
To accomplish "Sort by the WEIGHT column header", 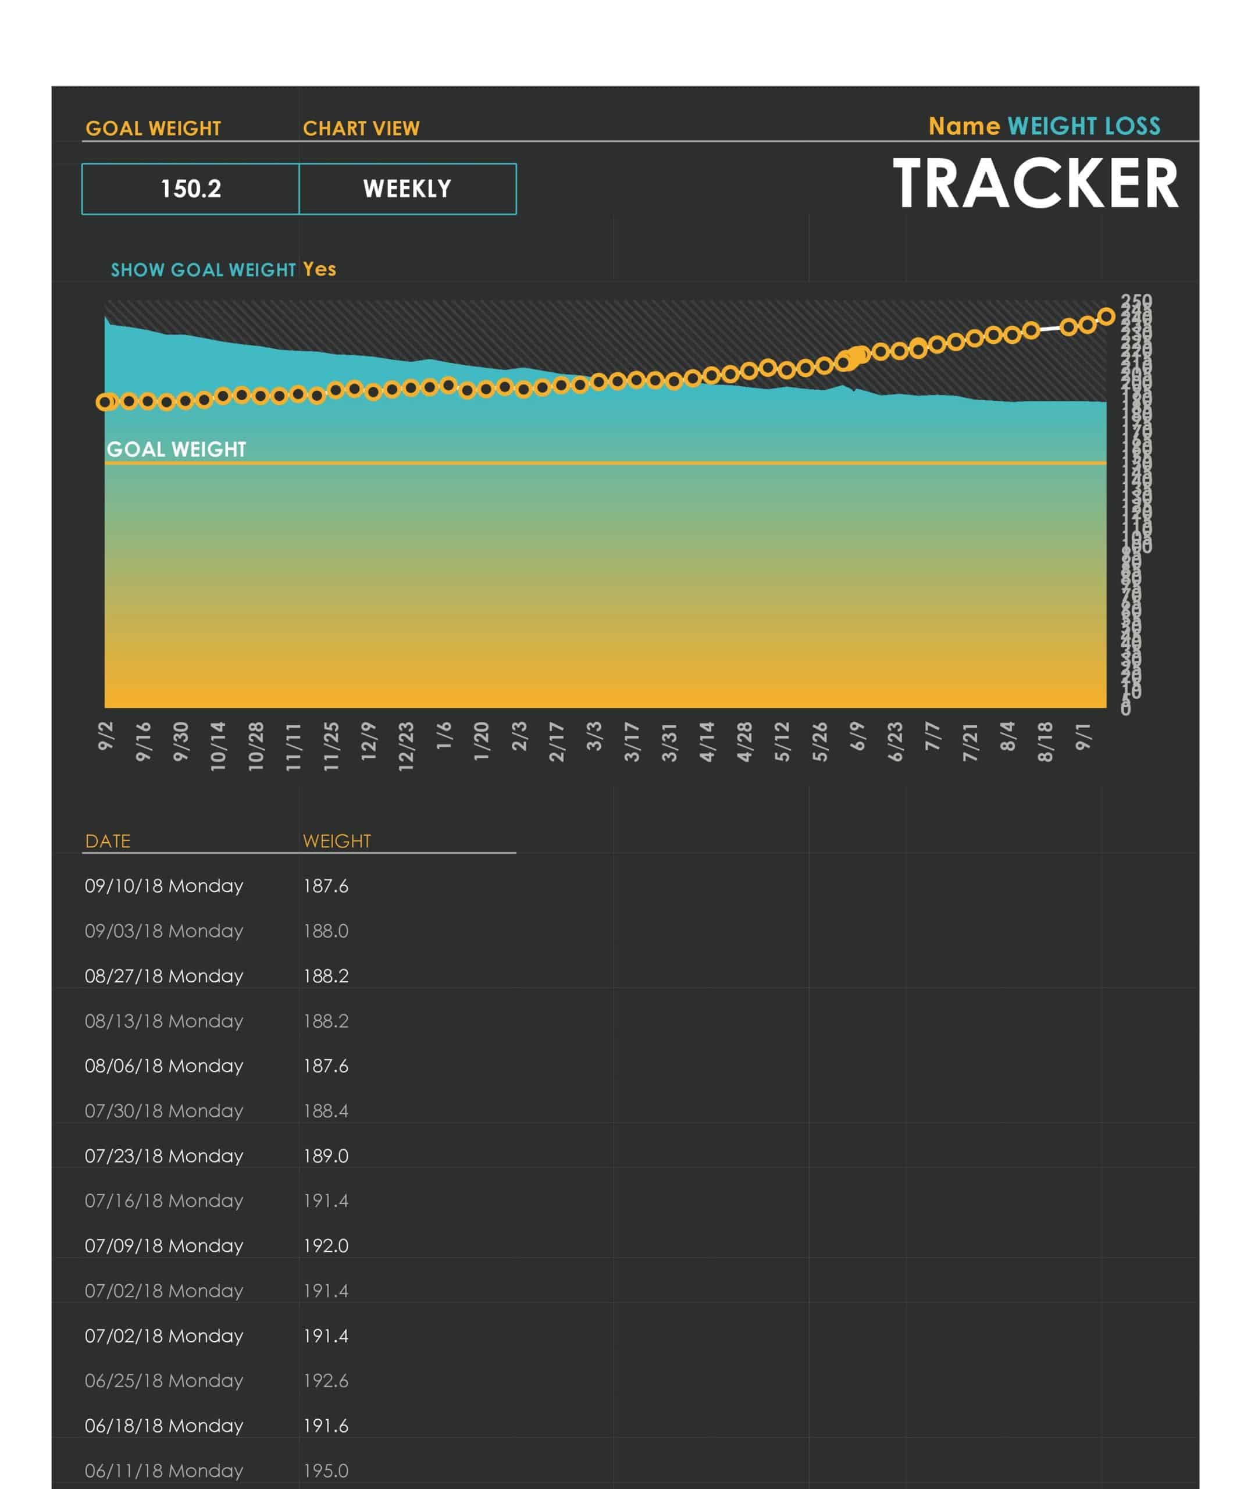I will tap(337, 842).
